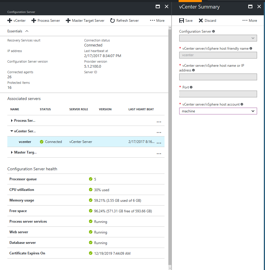This screenshot has width=265, height=270.
Task: Collapse the vCenter Server tree row
Action: [x=12, y=131]
